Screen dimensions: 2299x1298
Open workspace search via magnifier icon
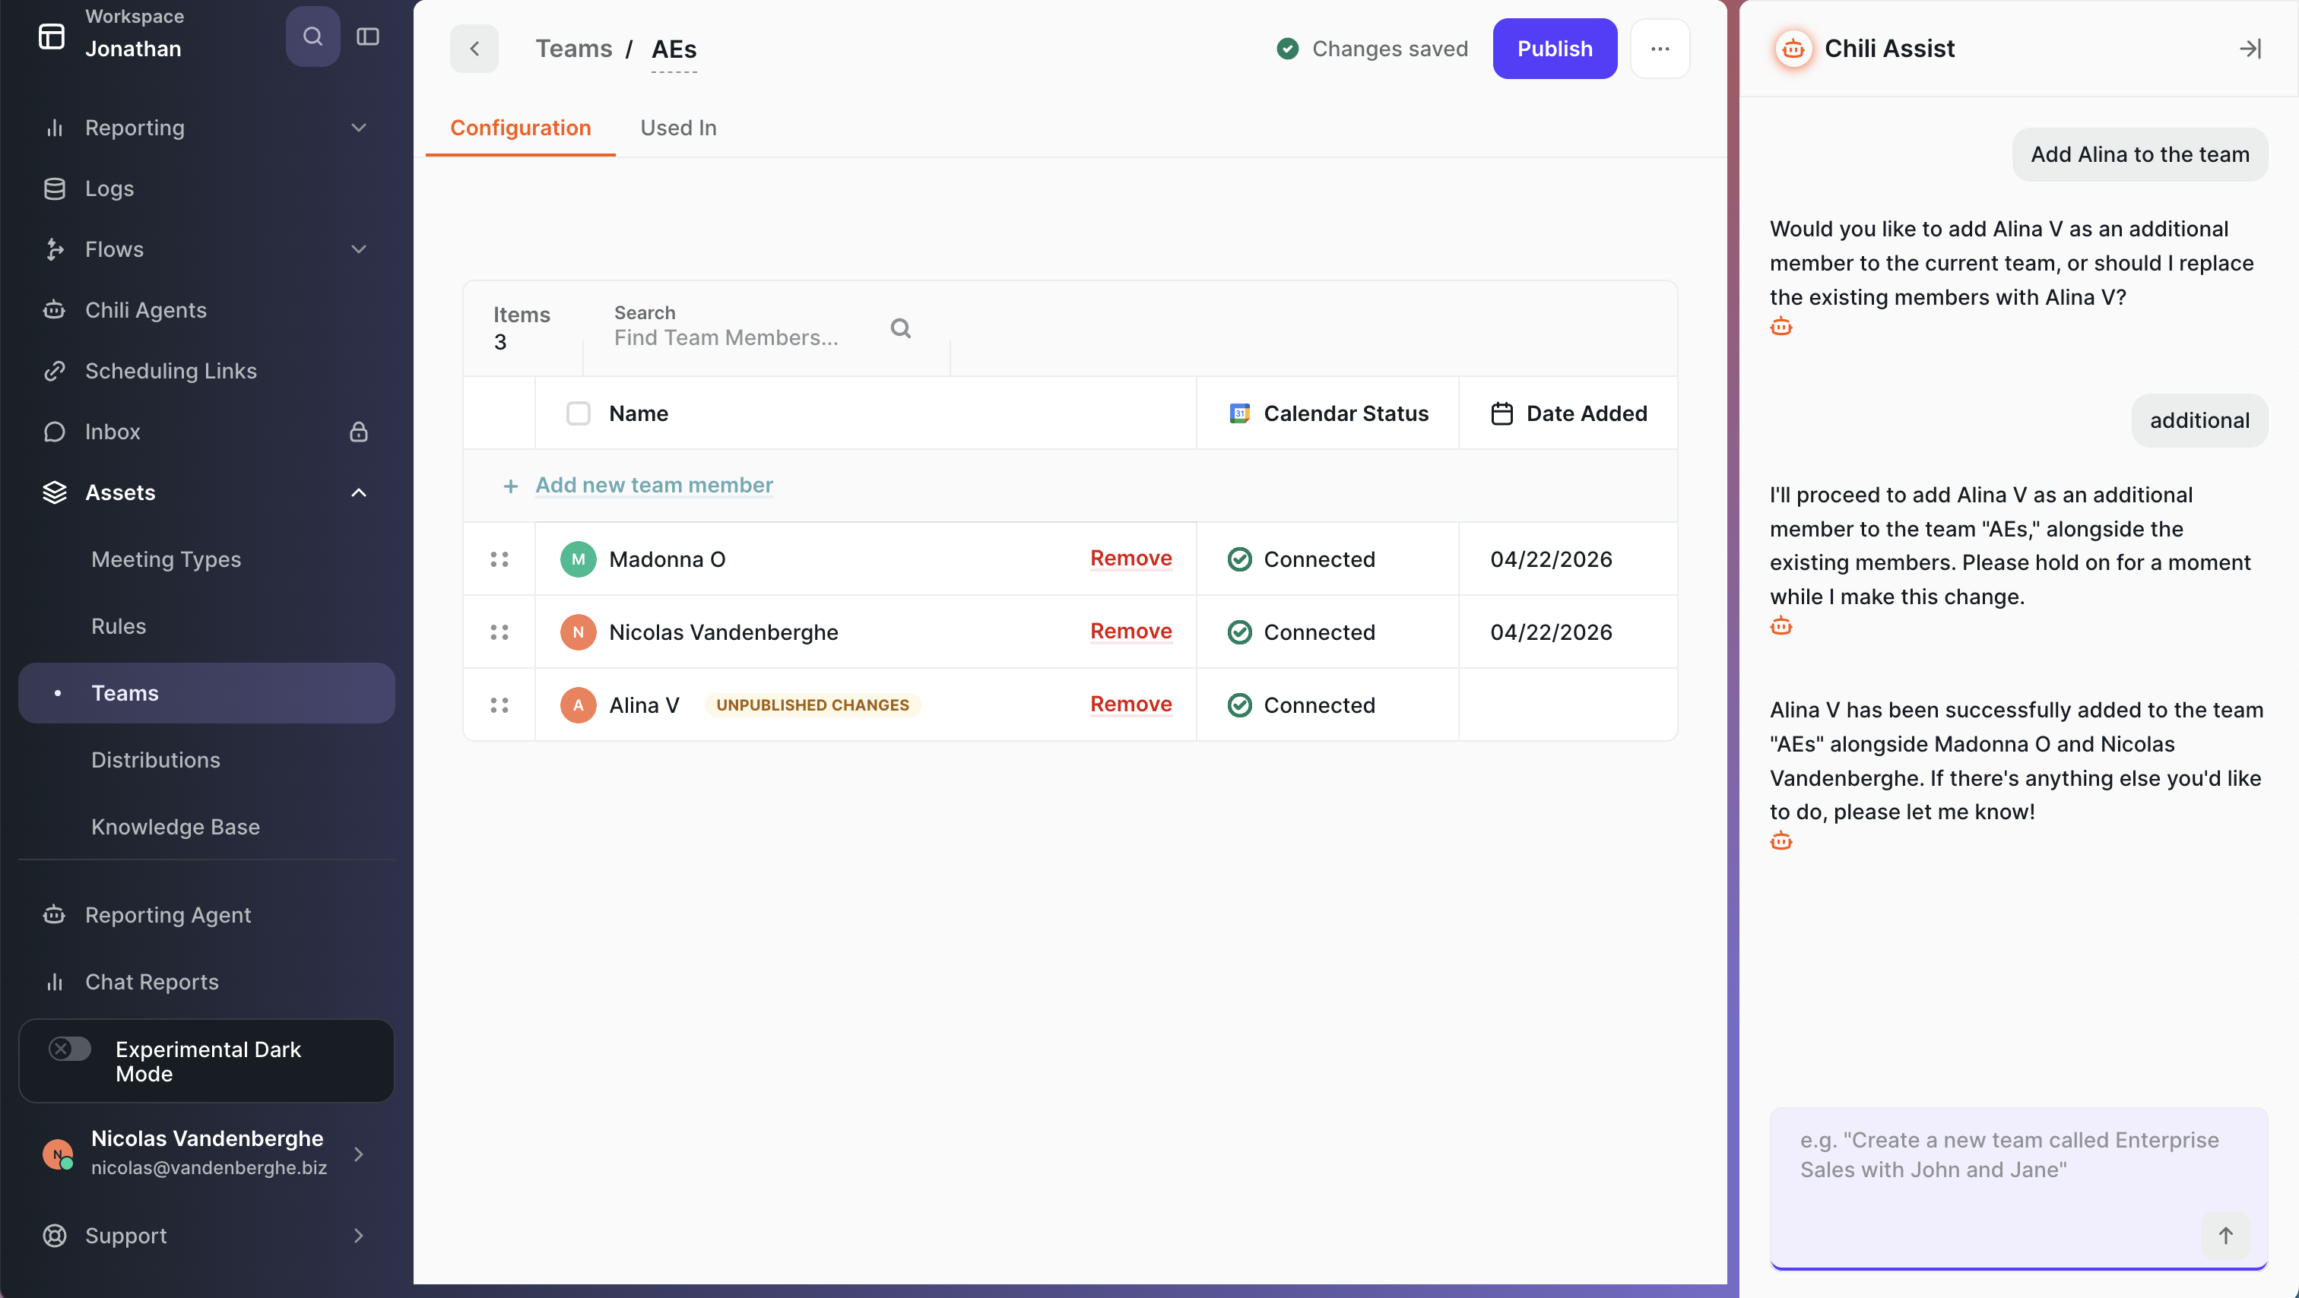312,36
